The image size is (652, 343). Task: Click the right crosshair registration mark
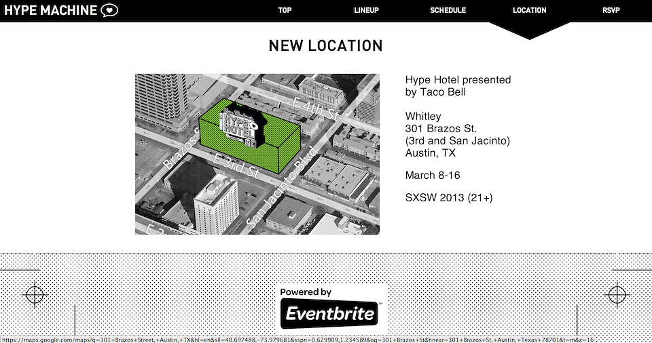(x=617, y=295)
